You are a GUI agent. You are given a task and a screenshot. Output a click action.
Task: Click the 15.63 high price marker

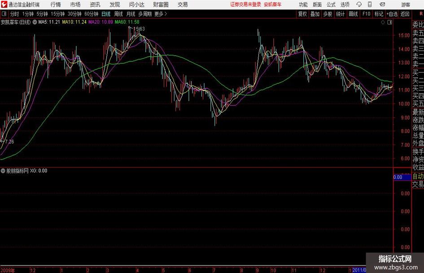point(139,29)
